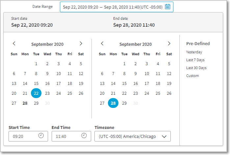Expand the Timezone dropdown
This screenshot has height=155, width=230.
click(164, 136)
